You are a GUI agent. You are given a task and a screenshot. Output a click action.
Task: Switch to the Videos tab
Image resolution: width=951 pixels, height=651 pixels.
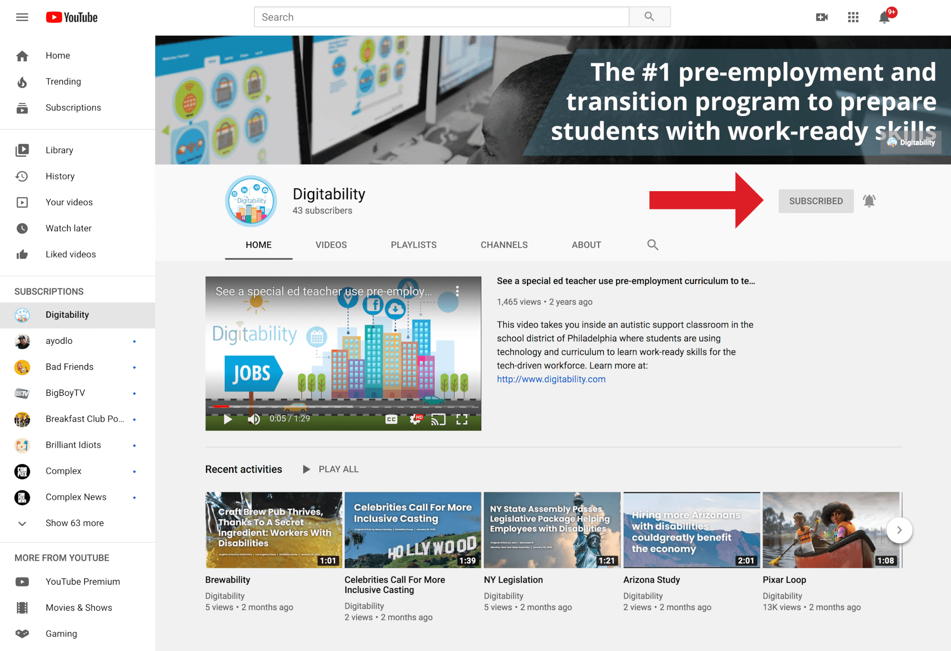pos(330,245)
